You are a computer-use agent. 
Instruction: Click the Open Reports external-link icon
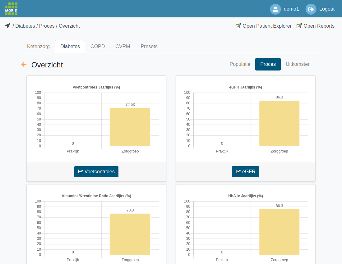pyautogui.click(x=299, y=26)
